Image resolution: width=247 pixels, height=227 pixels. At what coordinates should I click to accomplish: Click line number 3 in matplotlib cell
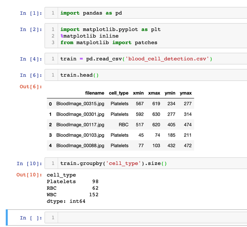pyautogui.click(x=53, y=43)
